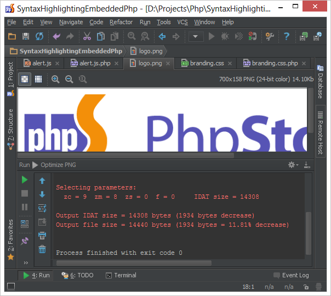Open the 6: TODO tool window
Viewport: 331px width, 296px height.
click(x=77, y=275)
